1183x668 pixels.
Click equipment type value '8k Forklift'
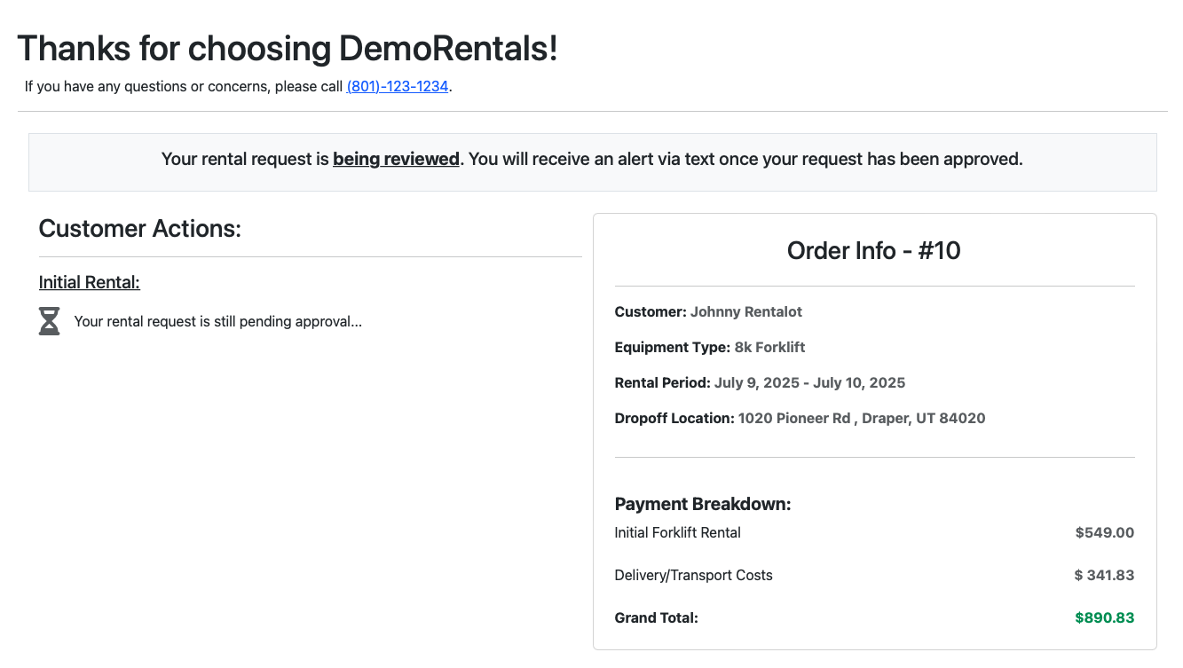point(770,348)
